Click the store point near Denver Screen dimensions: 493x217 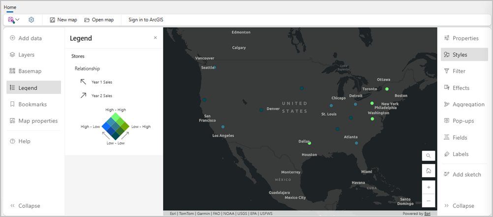coord(261,110)
